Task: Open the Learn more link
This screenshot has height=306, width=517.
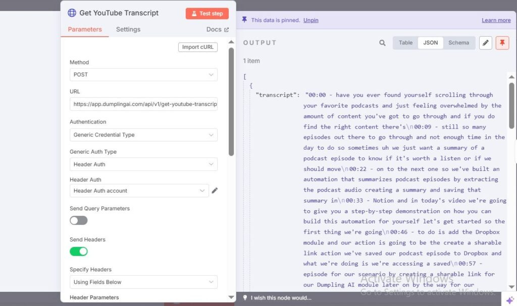Action: coord(496,20)
